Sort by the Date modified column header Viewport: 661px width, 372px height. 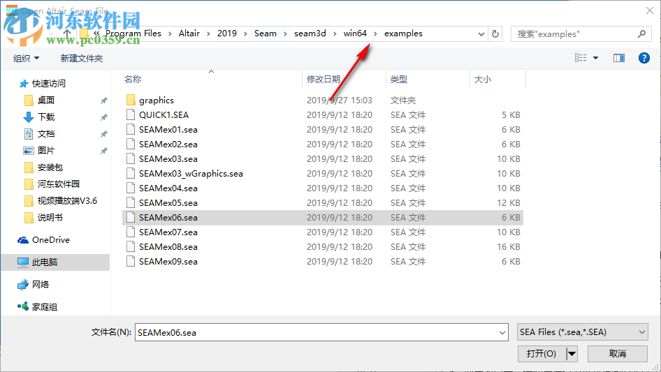[x=324, y=79]
